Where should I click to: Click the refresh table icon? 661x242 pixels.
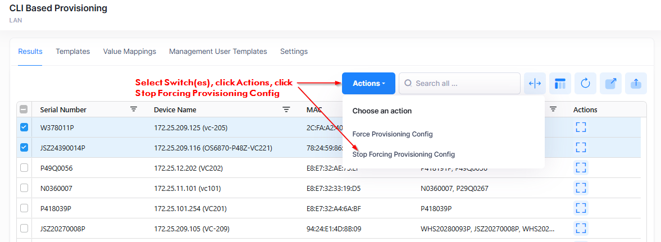tap(585, 84)
